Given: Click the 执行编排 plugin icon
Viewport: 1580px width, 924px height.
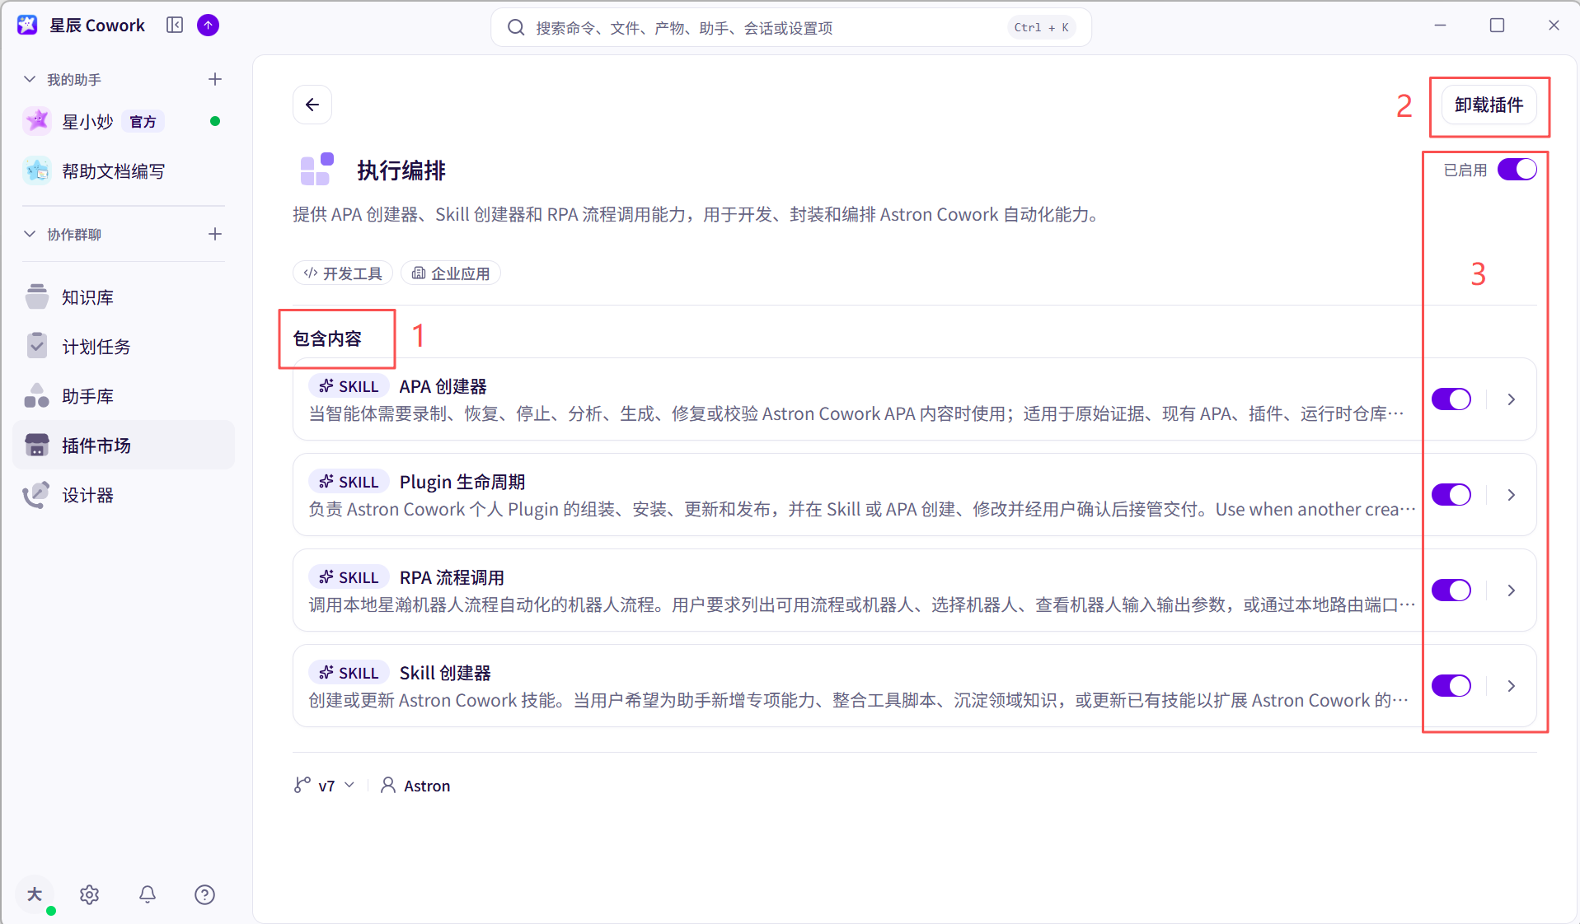Looking at the screenshot, I should click(317, 170).
